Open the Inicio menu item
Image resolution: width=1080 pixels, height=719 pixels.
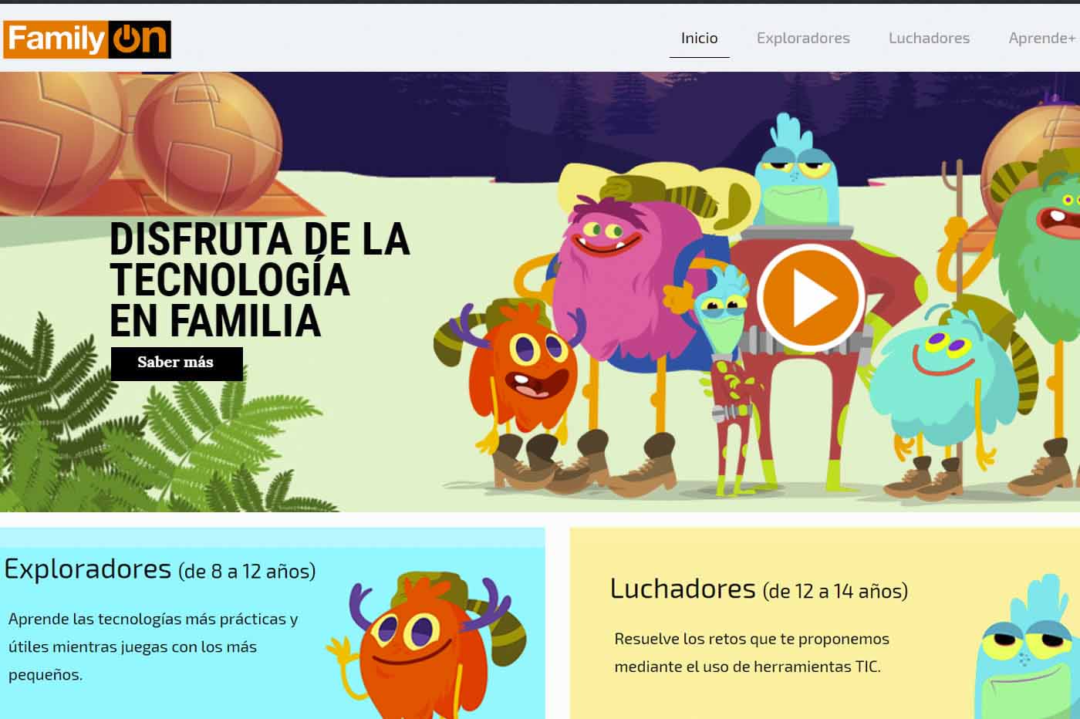(x=699, y=39)
